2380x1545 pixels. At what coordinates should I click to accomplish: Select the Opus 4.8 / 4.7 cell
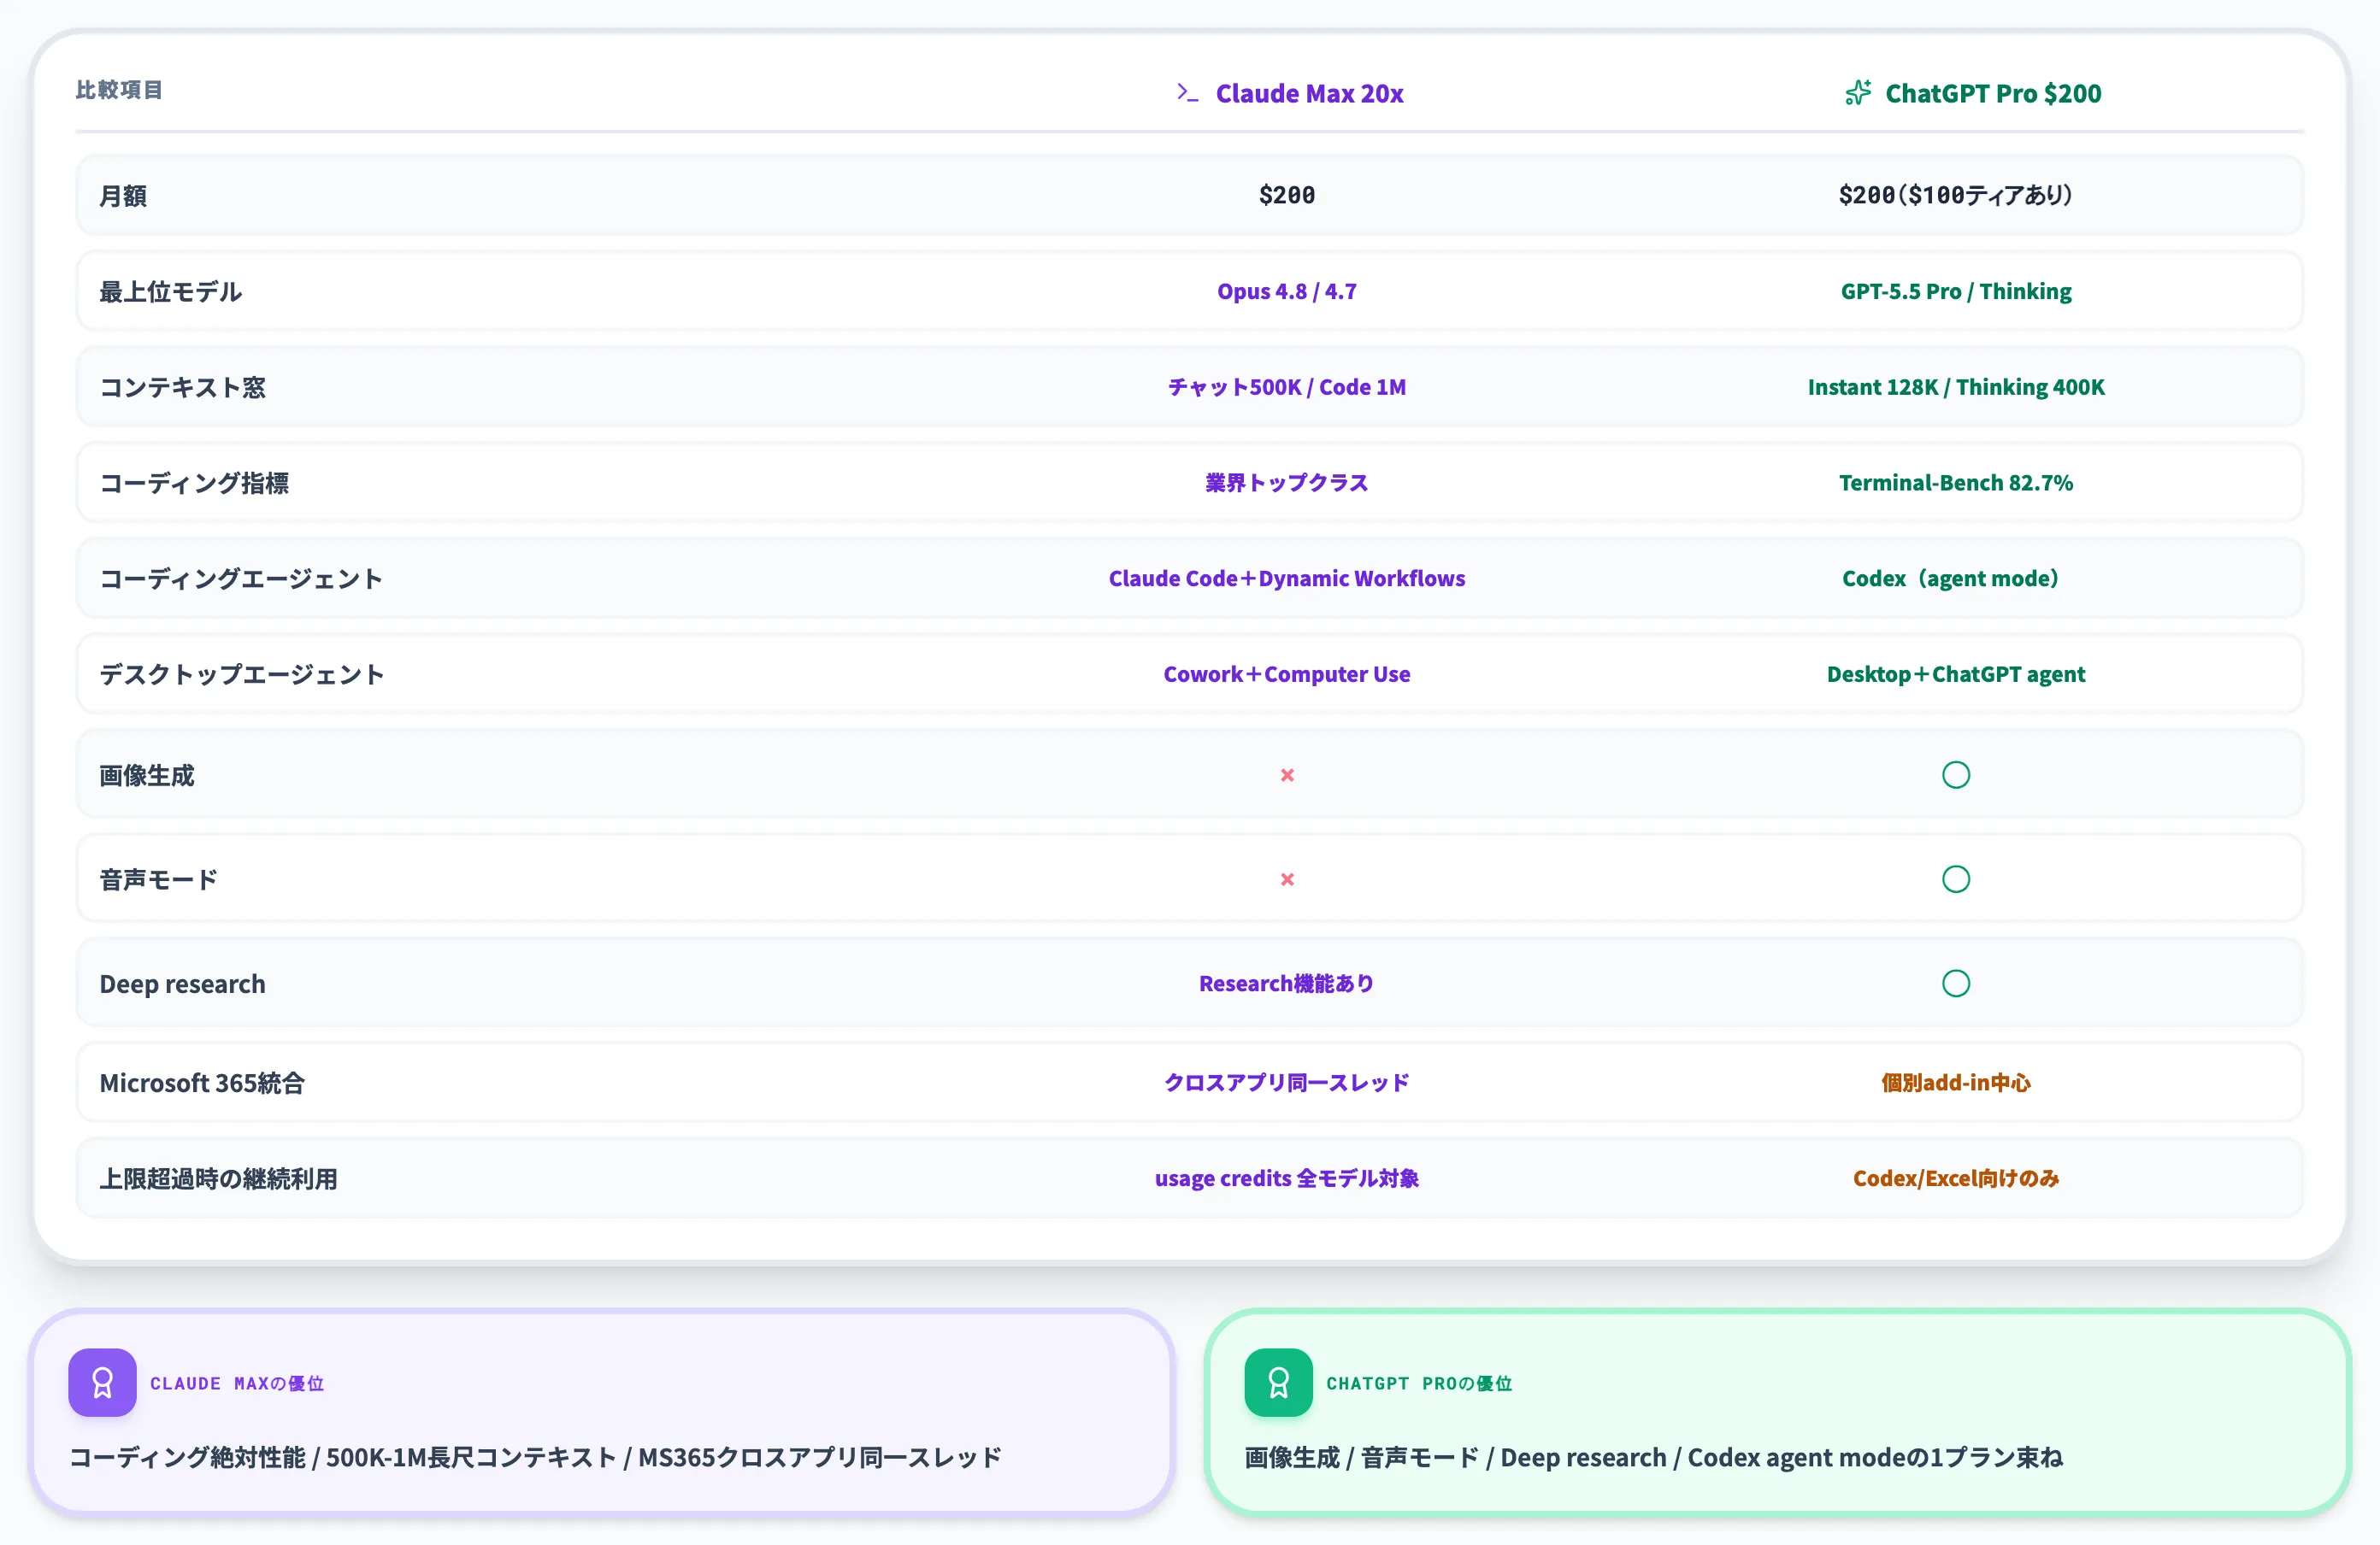1287,291
